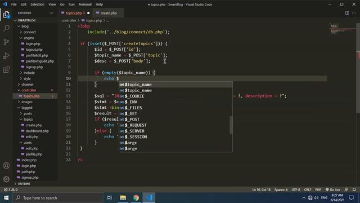Click the VS Code logo in title bar
Viewport: 360px width, 203px height.
(x=4, y=4)
